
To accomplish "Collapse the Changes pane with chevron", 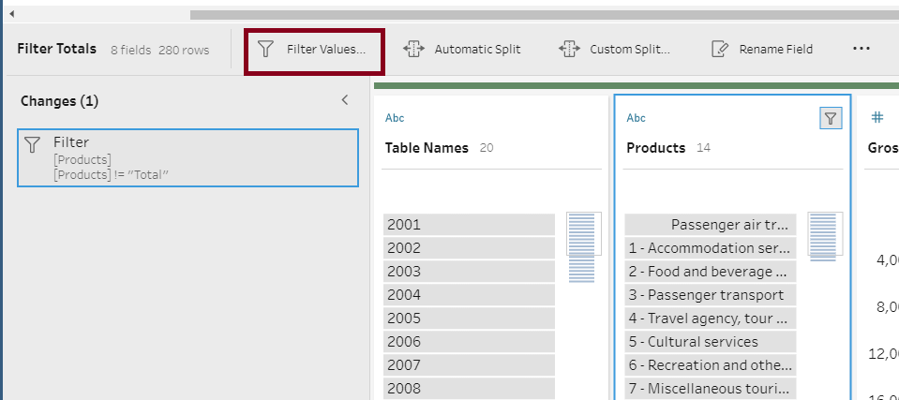I will tap(345, 100).
